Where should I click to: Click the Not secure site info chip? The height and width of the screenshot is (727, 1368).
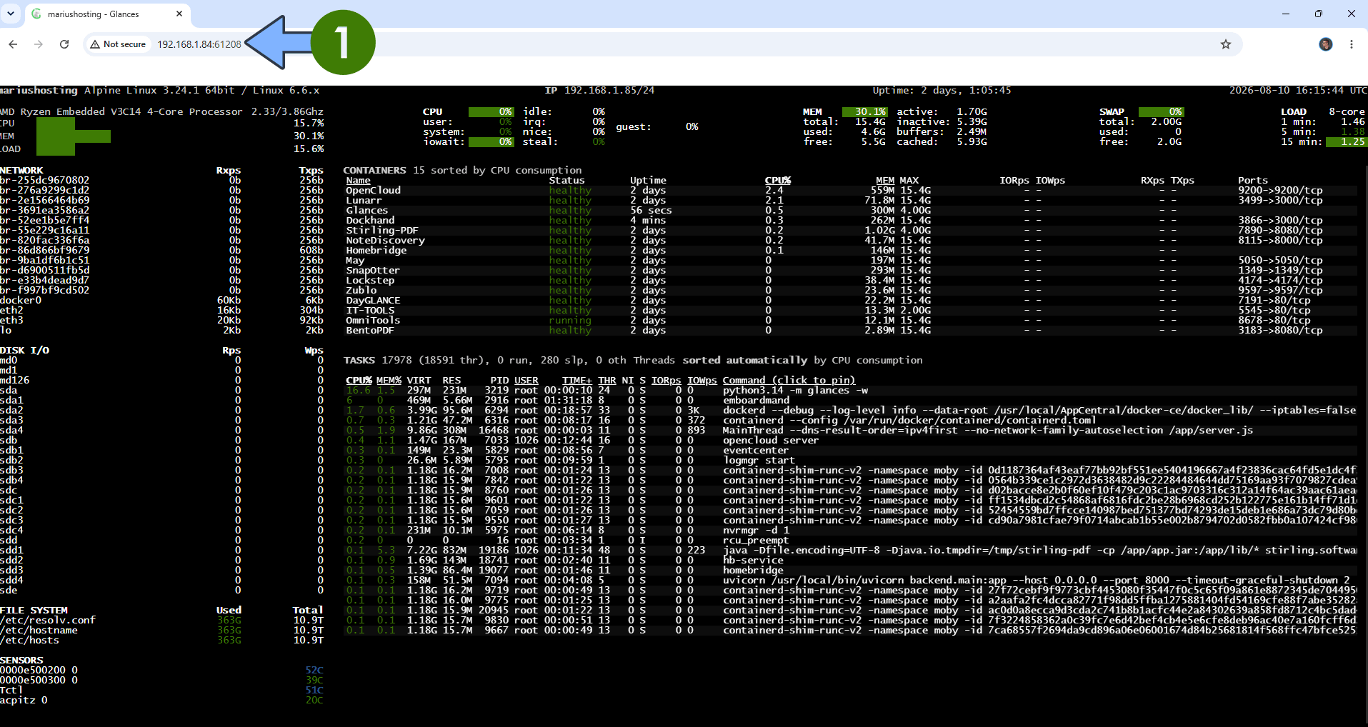pos(118,44)
